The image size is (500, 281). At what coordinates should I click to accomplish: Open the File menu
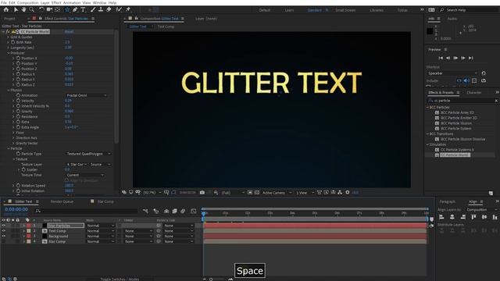point(4,2)
